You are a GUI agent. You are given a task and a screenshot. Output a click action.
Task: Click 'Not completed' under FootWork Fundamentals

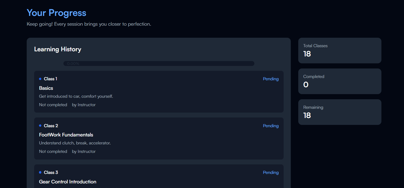point(53,151)
